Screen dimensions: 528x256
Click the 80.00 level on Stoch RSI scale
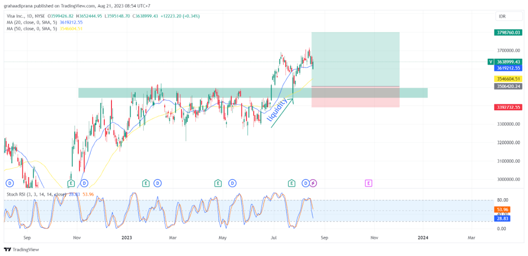pos(502,200)
